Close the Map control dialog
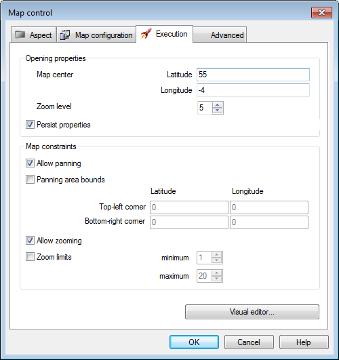 pyautogui.click(x=321, y=12)
